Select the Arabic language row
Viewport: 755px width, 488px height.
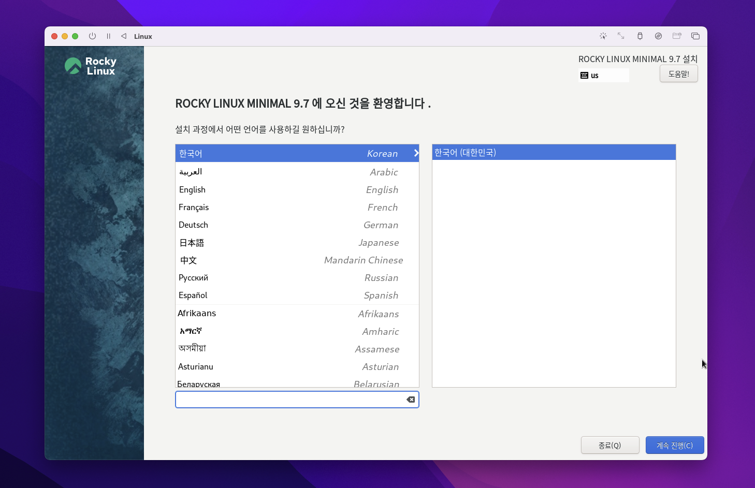click(x=297, y=172)
